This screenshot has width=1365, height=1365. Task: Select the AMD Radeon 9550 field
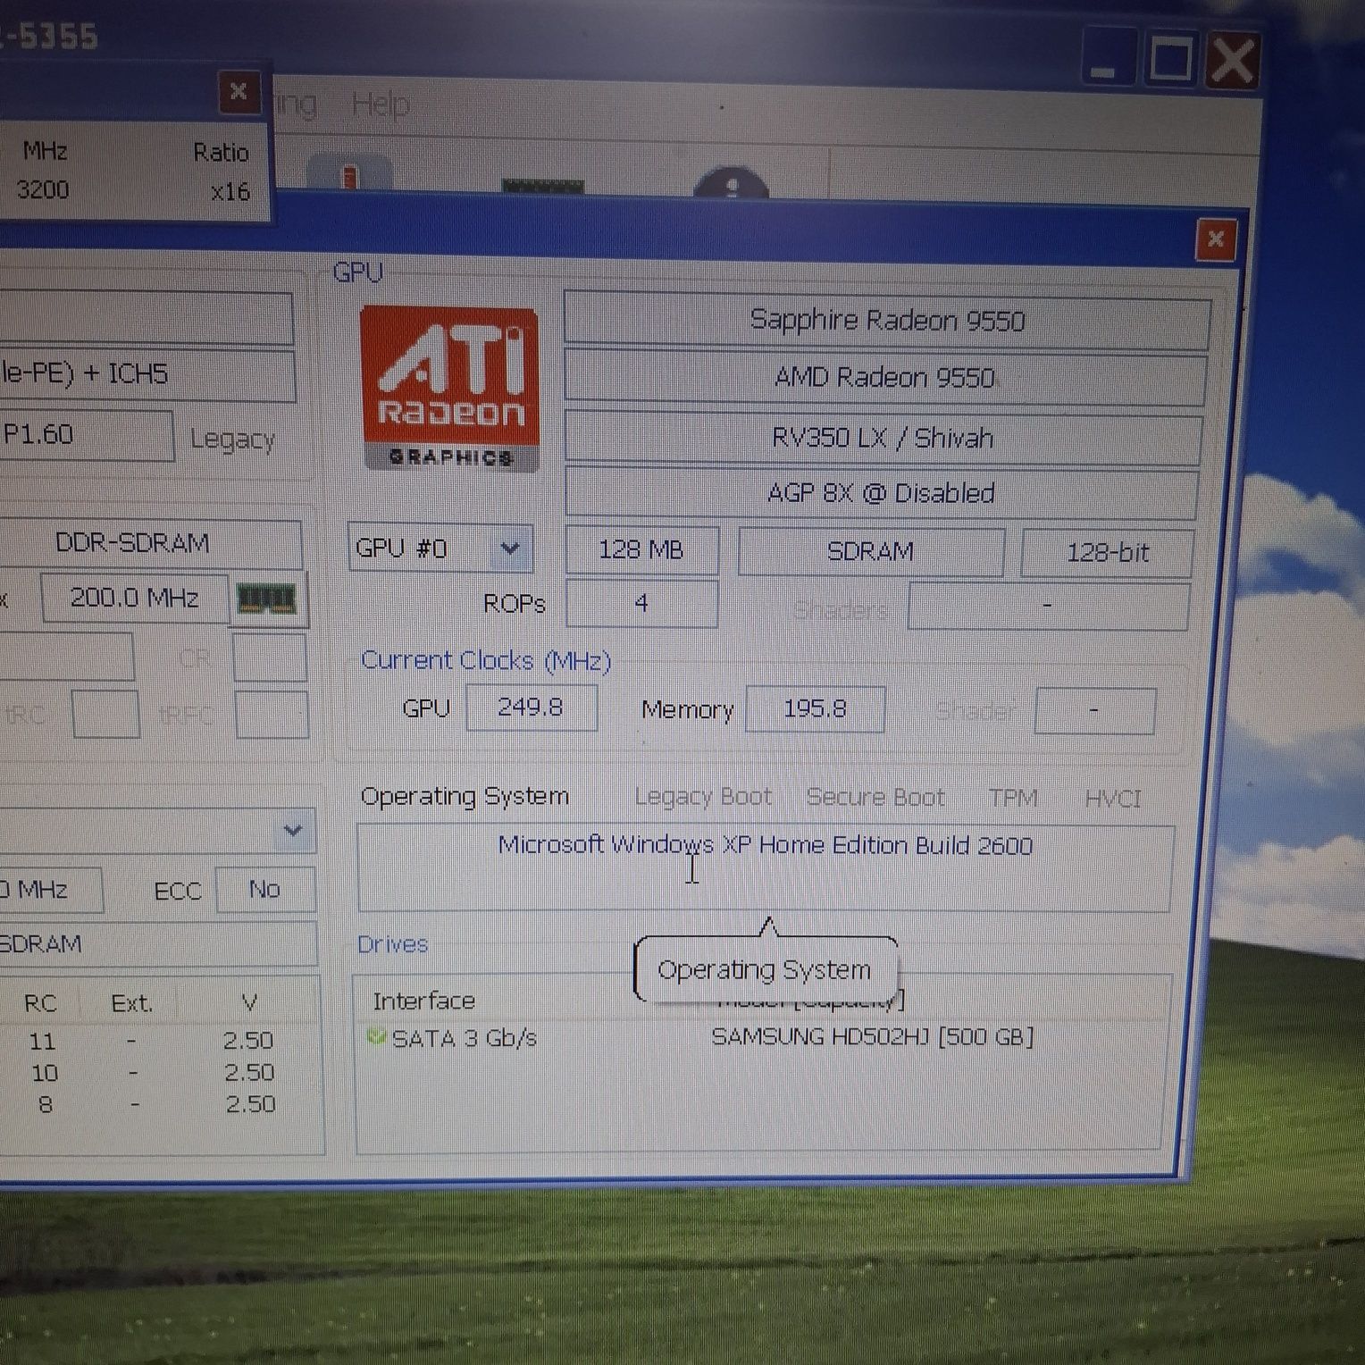(885, 378)
